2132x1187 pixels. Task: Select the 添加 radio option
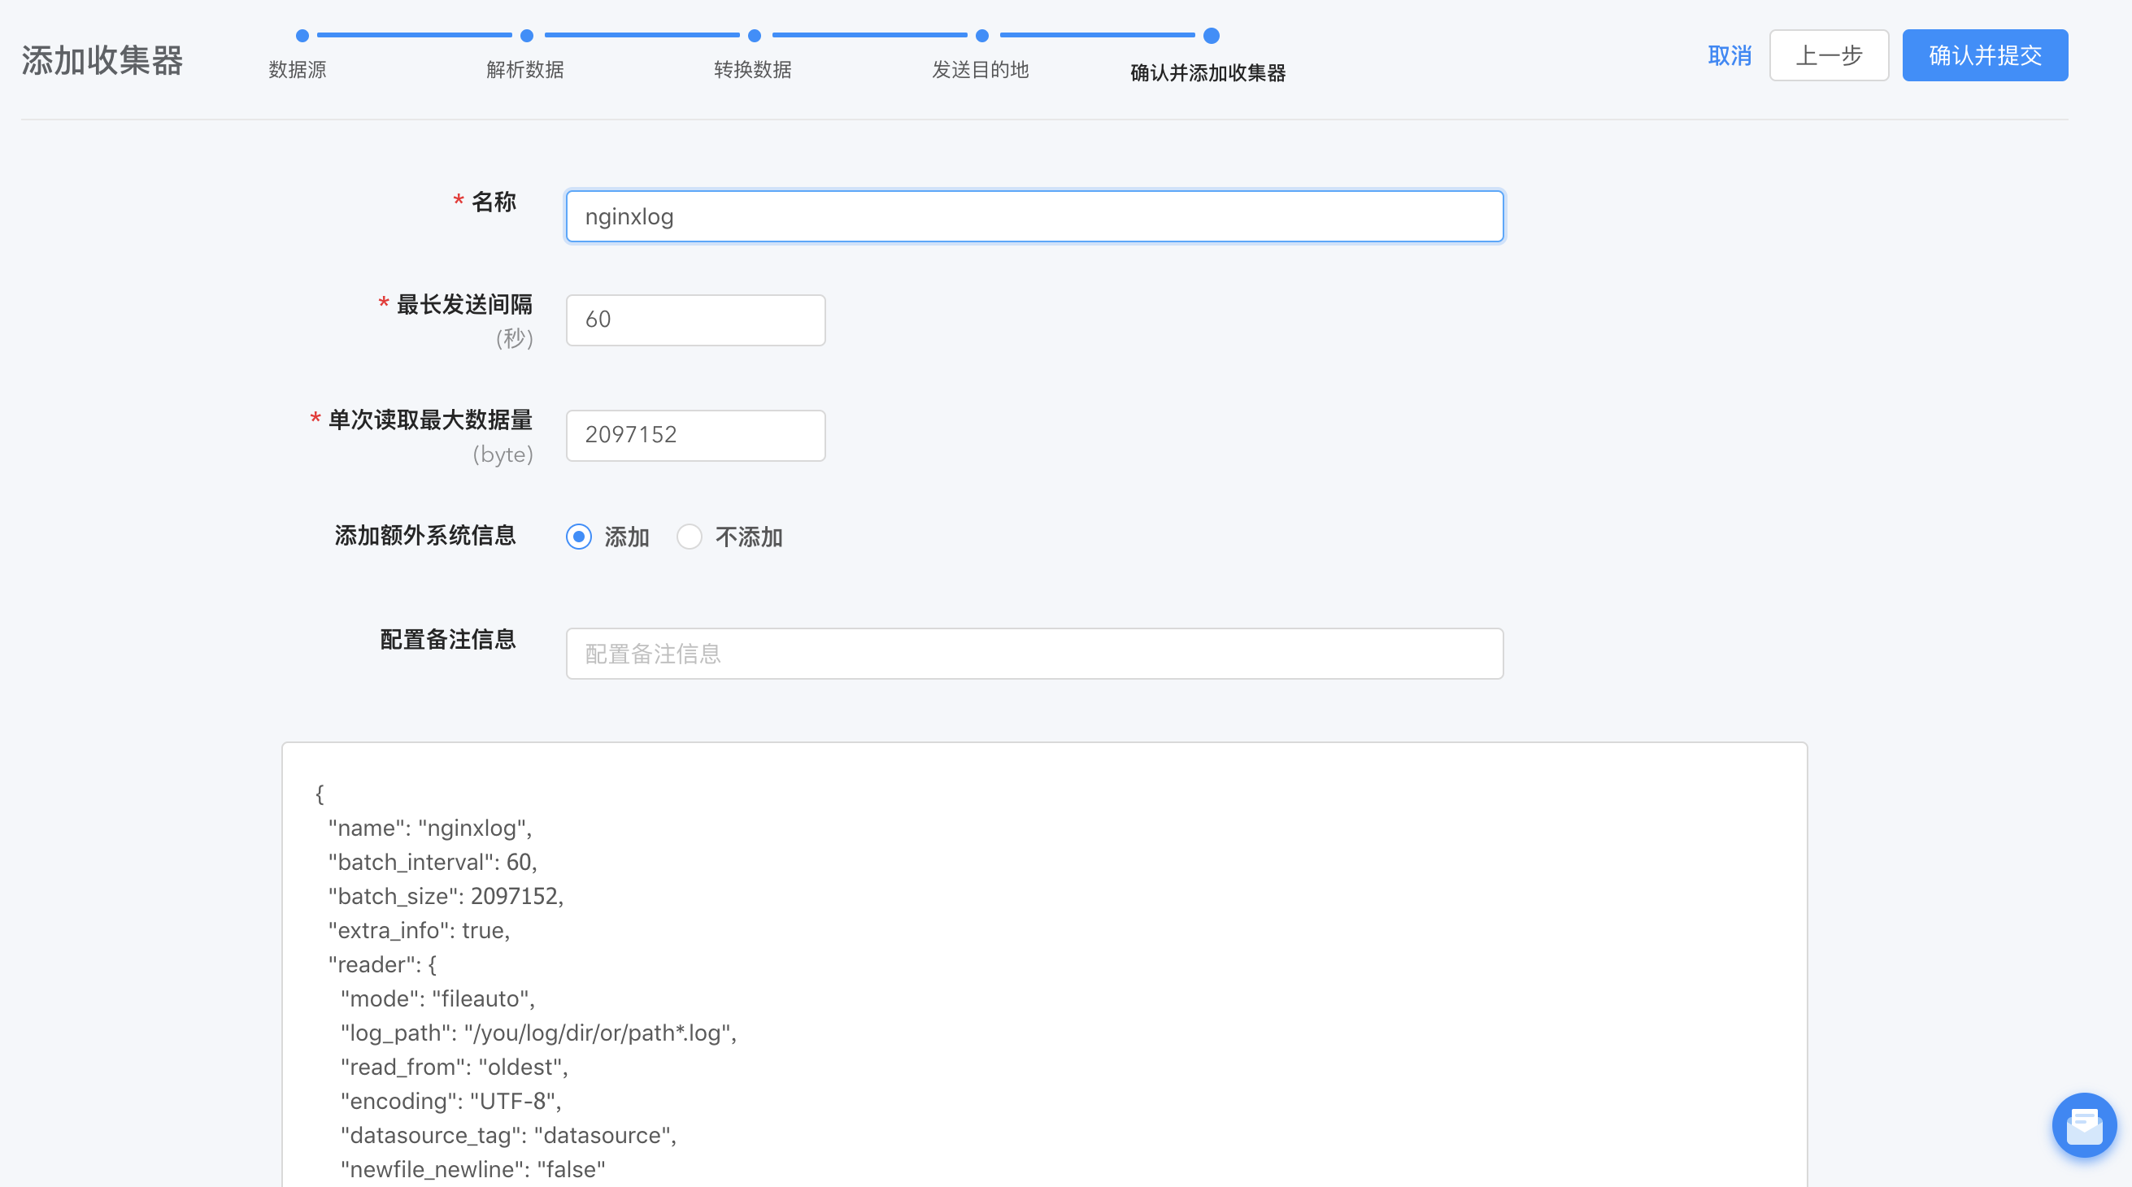pyautogui.click(x=578, y=537)
